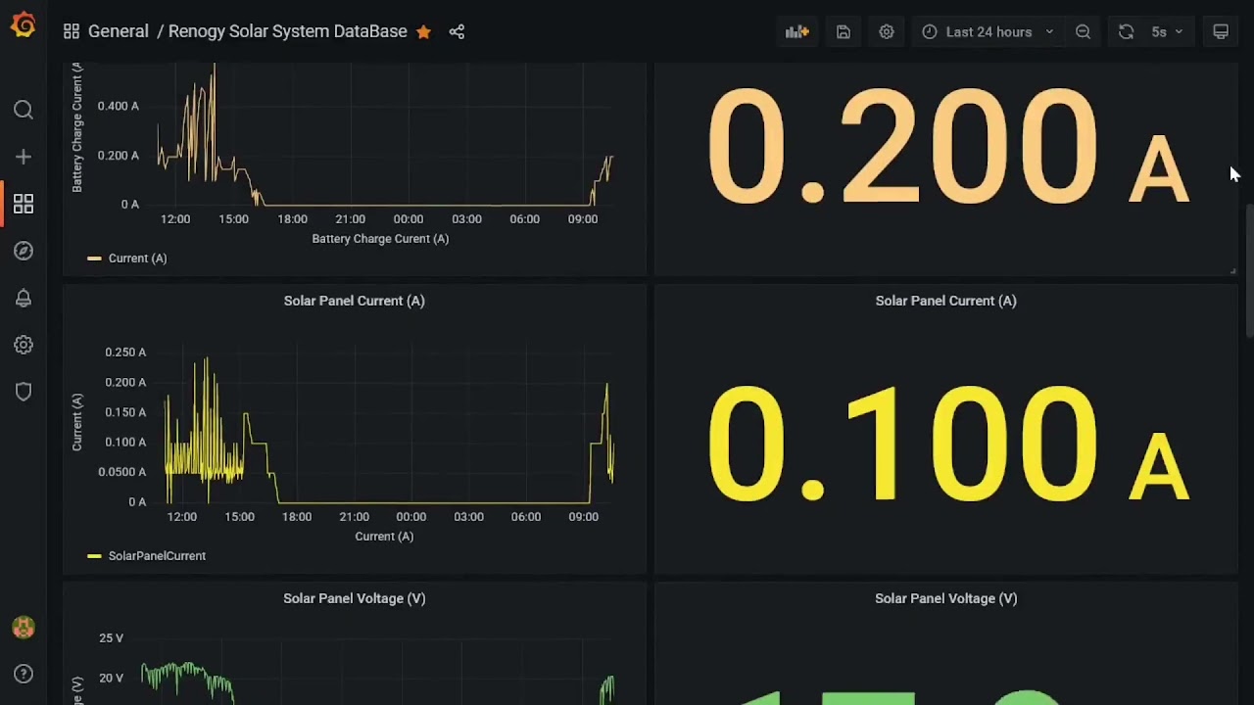1254x705 pixels.
Task: Toggle the favorite star for this dashboard
Action: (423, 31)
